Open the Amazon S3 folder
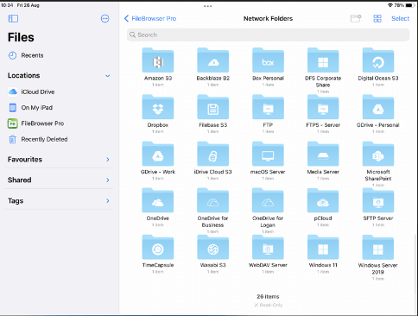418x316 pixels. coord(158,60)
